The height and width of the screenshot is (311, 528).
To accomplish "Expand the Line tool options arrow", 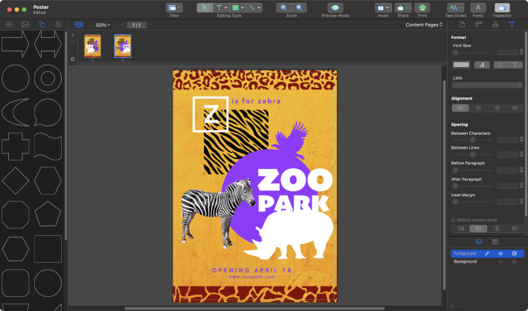I will point(259,7).
